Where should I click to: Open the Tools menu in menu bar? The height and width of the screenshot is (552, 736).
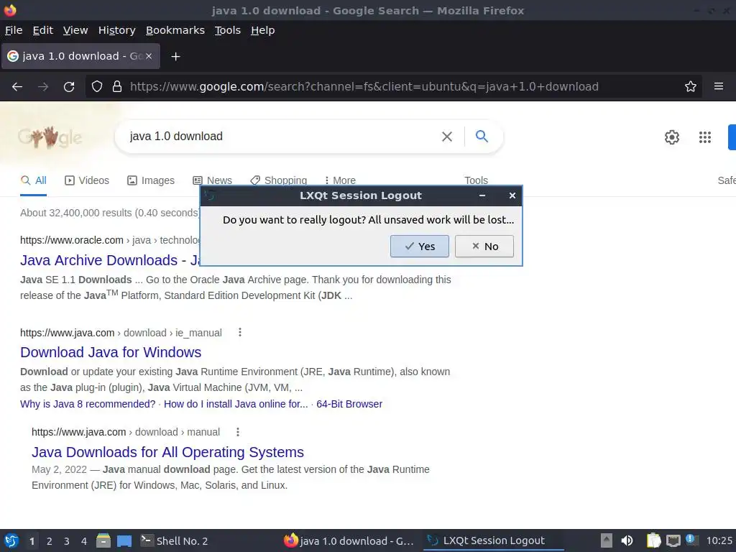coord(228,30)
